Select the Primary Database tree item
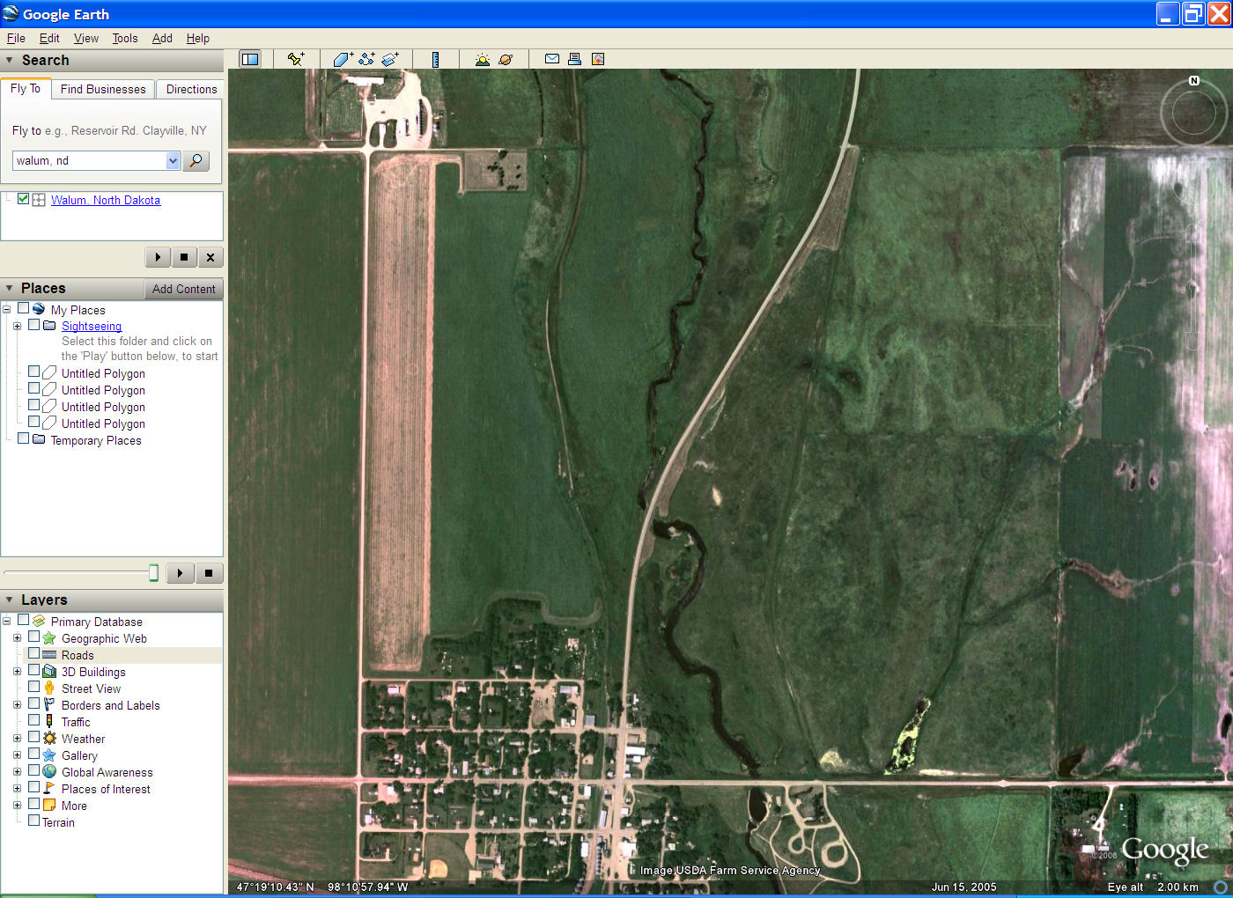Image resolution: width=1233 pixels, height=898 pixels. (97, 622)
